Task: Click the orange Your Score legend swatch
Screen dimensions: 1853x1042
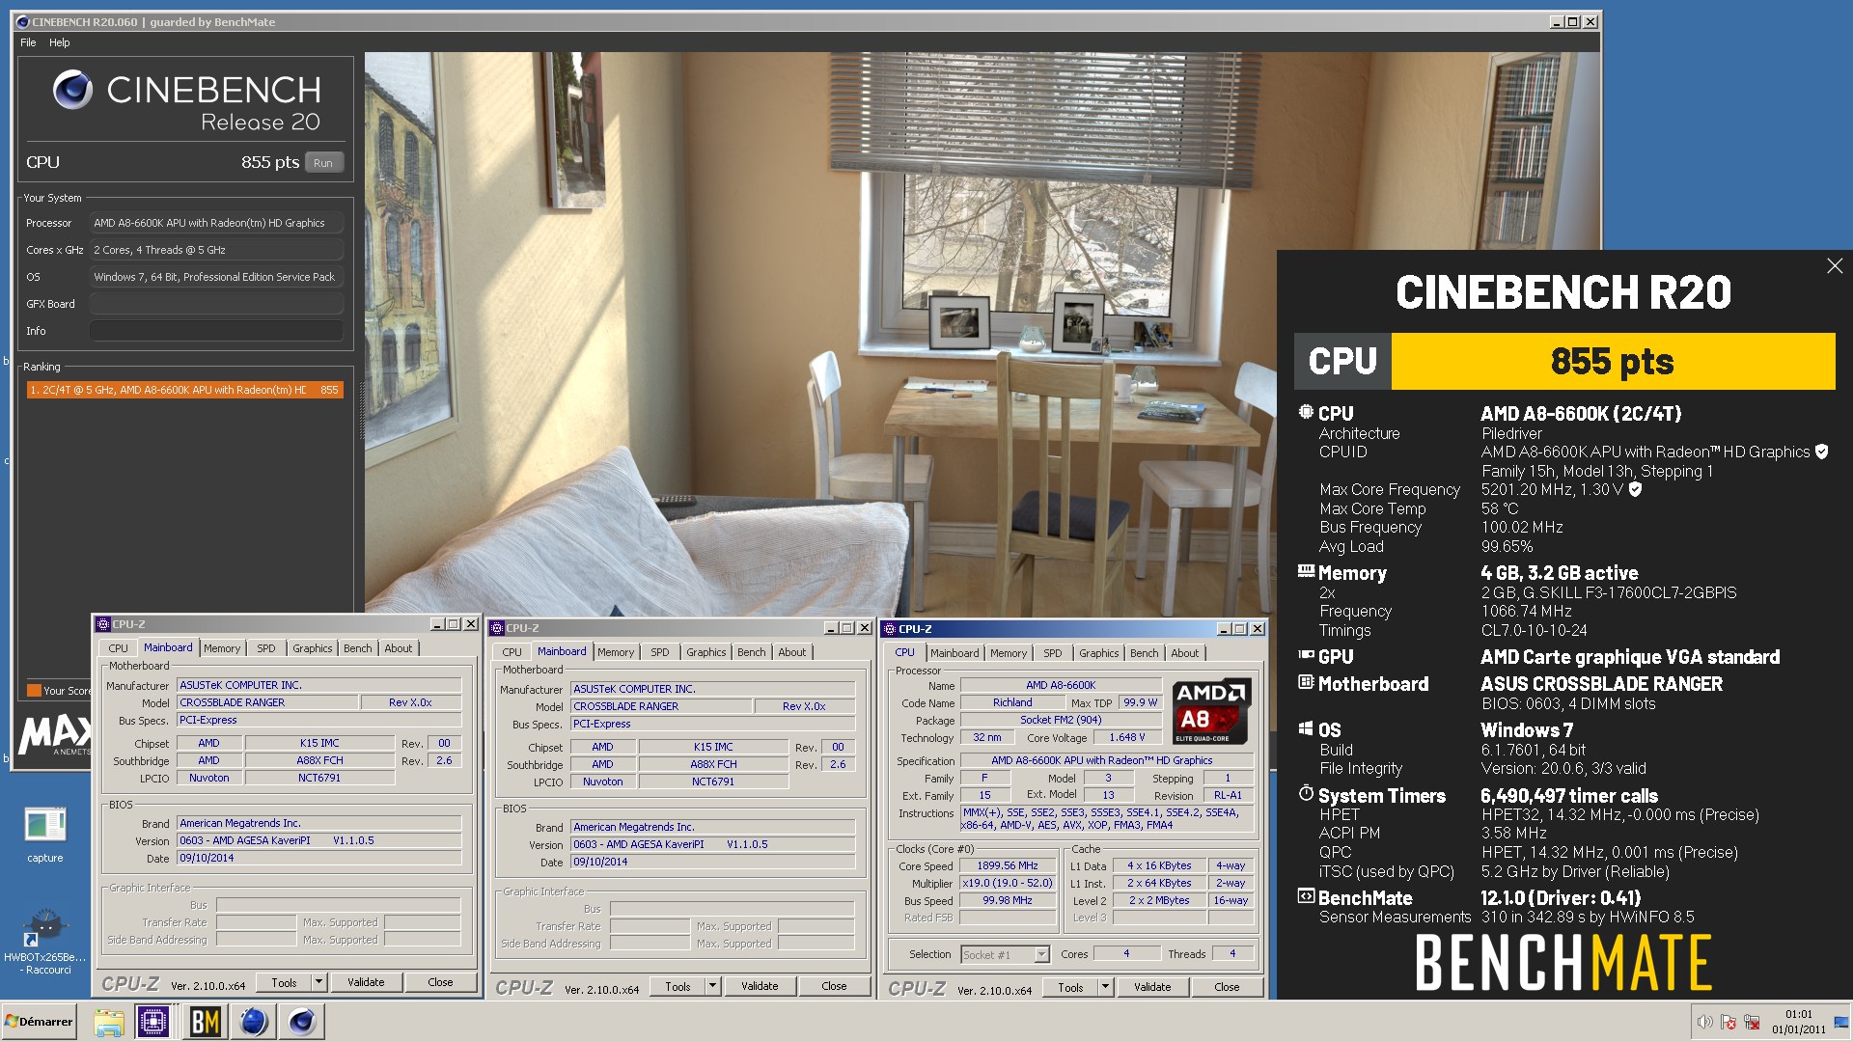Action: pos(34,690)
